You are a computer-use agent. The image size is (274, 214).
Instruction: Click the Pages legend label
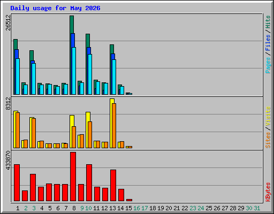268,65
